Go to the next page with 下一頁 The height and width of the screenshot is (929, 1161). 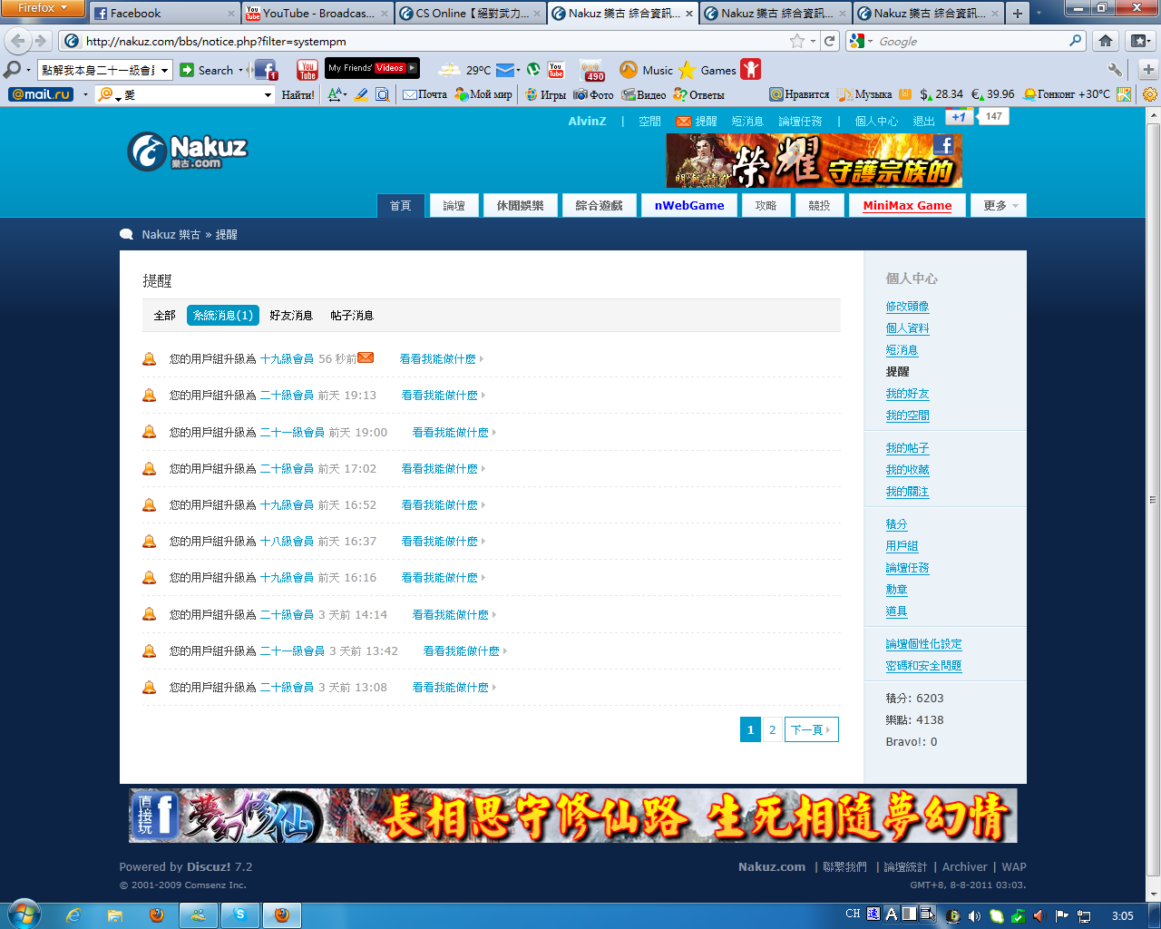(810, 730)
